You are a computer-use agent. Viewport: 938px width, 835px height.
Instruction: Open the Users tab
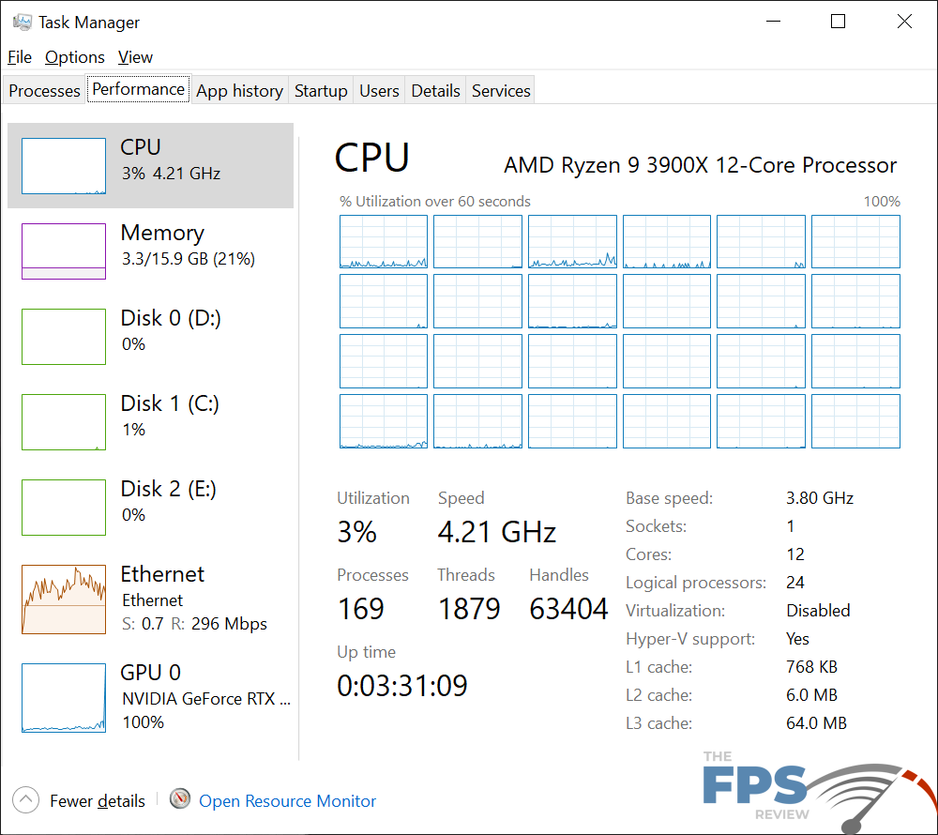pyautogui.click(x=379, y=90)
